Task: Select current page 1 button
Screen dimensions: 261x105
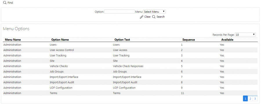Action: point(245,99)
